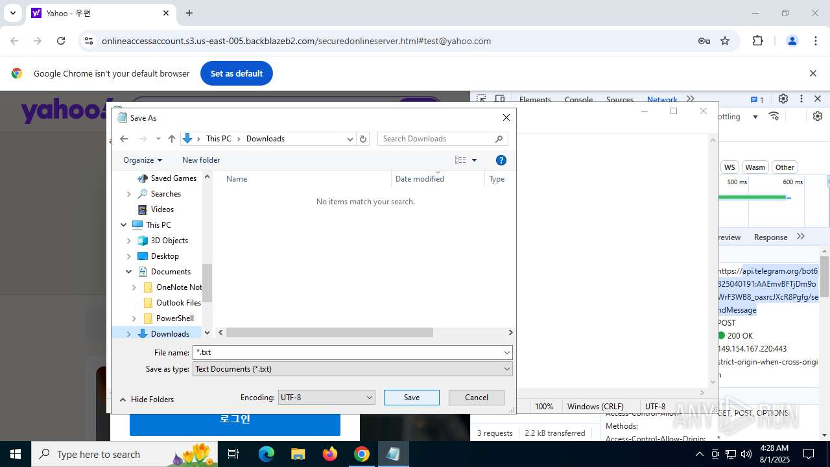Switch to Sources tab in DevTools
The height and width of the screenshot is (467, 830).
pos(619,99)
